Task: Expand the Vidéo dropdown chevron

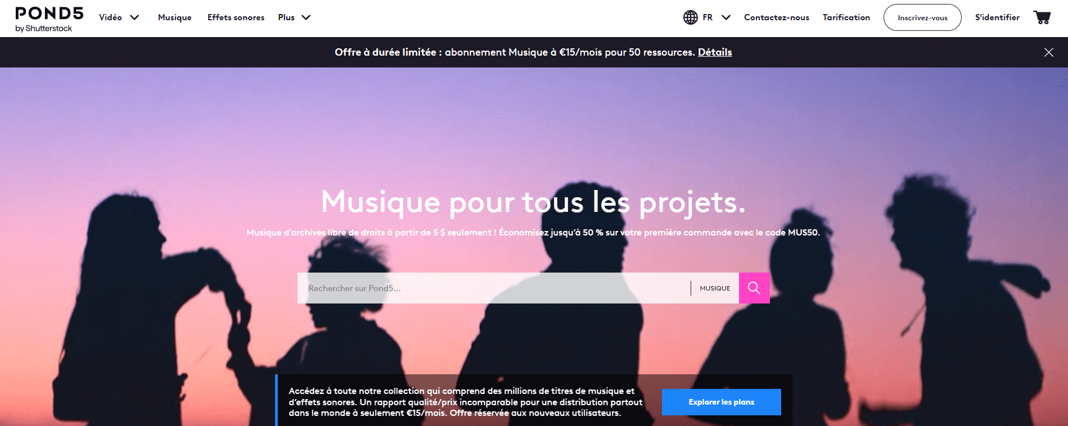Action: click(x=134, y=17)
